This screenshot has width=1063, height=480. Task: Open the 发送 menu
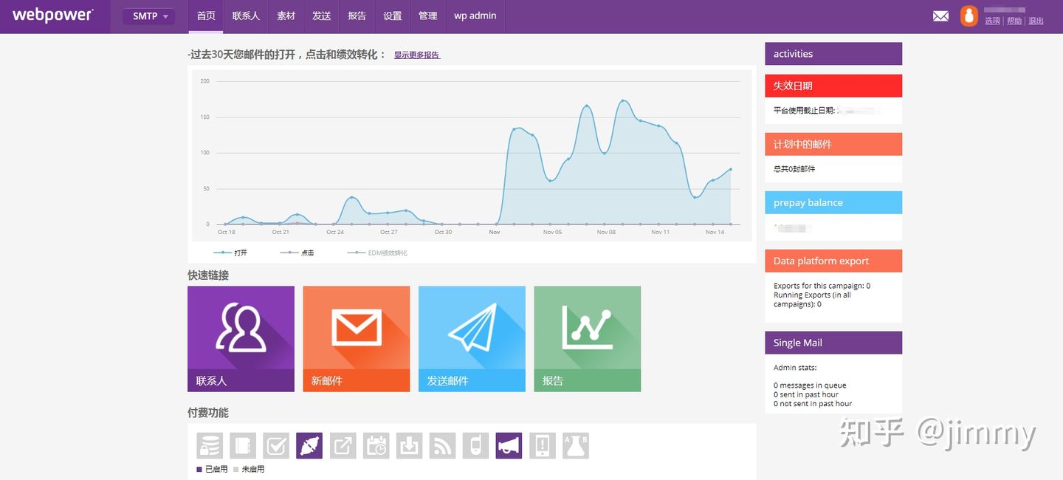(x=321, y=16)
